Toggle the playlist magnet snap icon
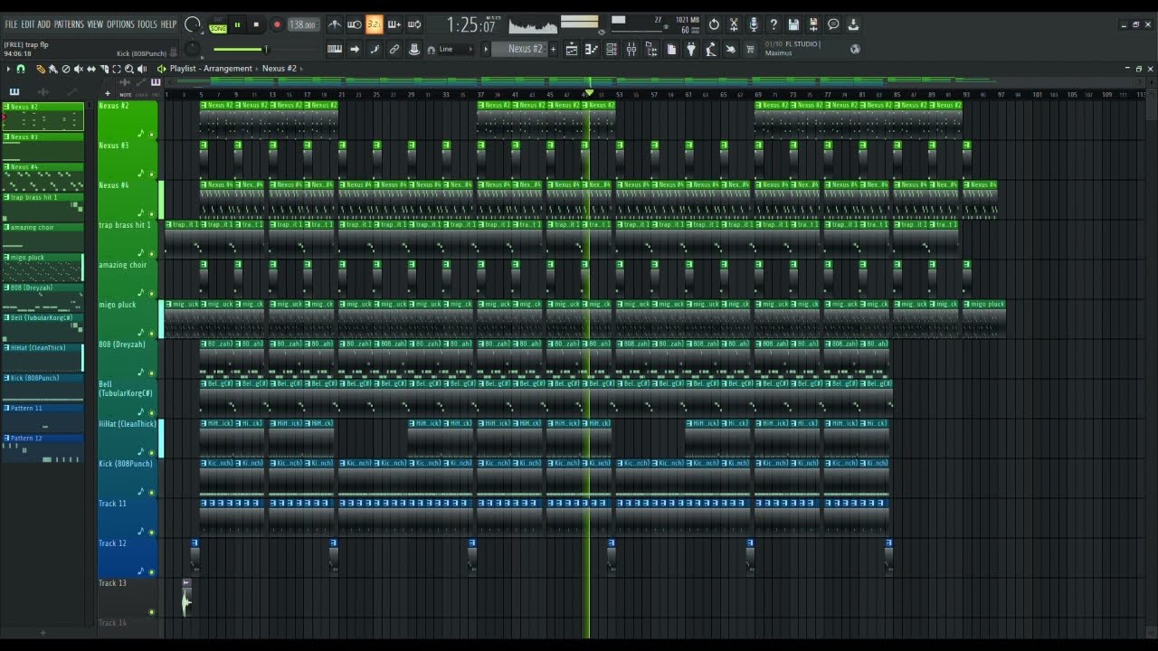The height and width of the screenshot is (651, 1158). point(21,69)
